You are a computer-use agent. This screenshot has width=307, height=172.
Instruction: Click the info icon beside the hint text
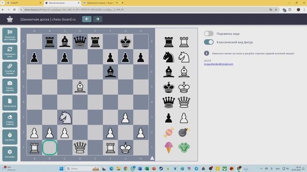207,53
